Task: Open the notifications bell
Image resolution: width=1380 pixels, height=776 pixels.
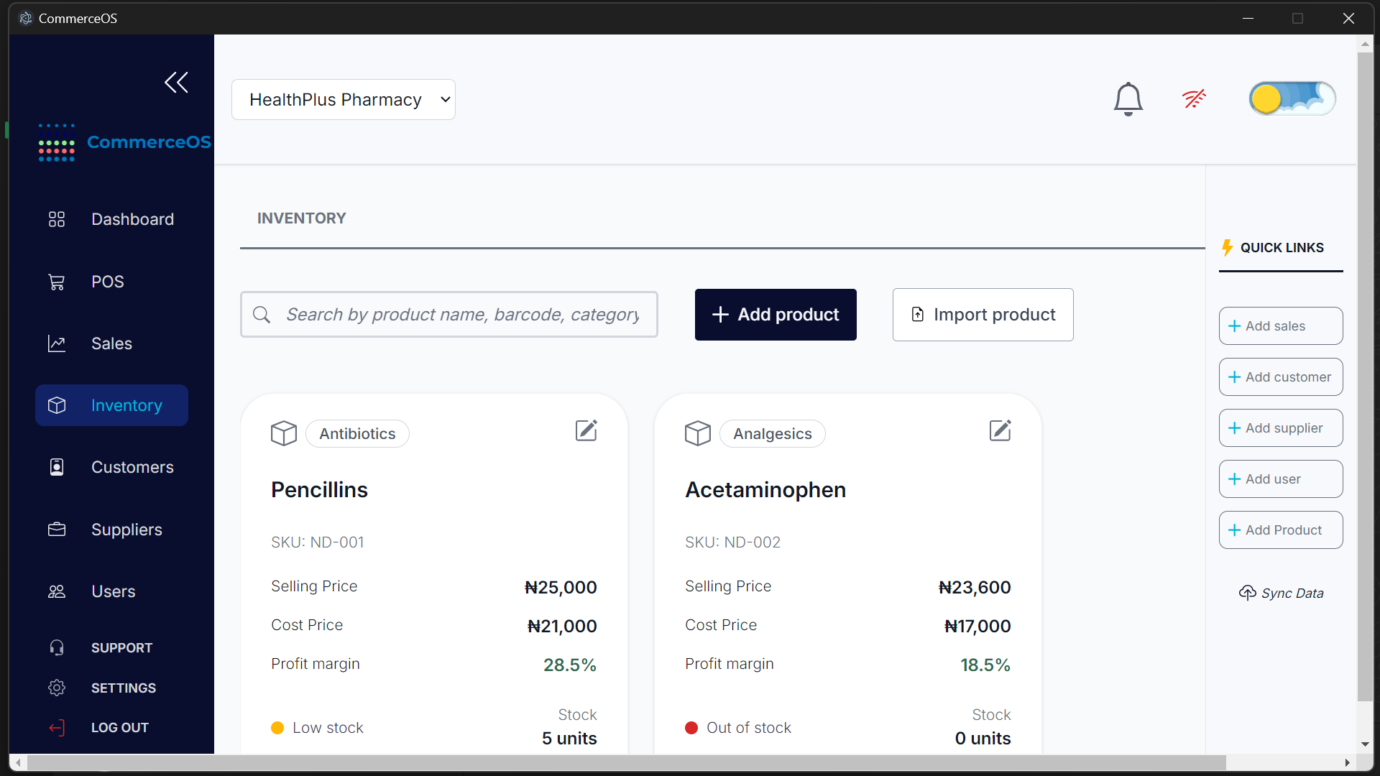Action: click(1128, 99)
